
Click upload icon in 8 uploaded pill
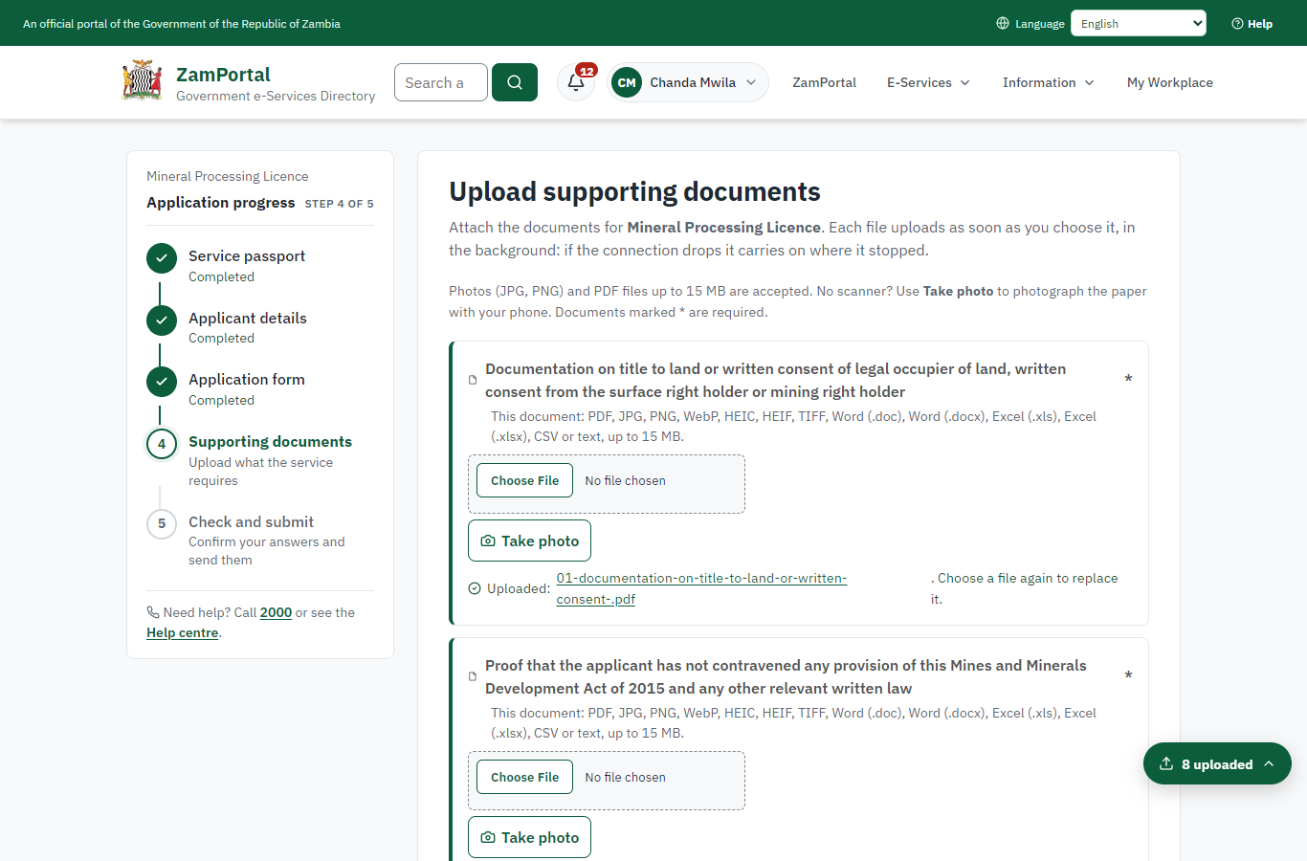coord(1166,763)
